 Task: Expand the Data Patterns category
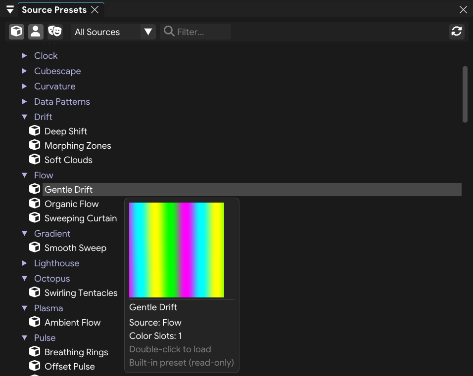[x=24, y=101]
